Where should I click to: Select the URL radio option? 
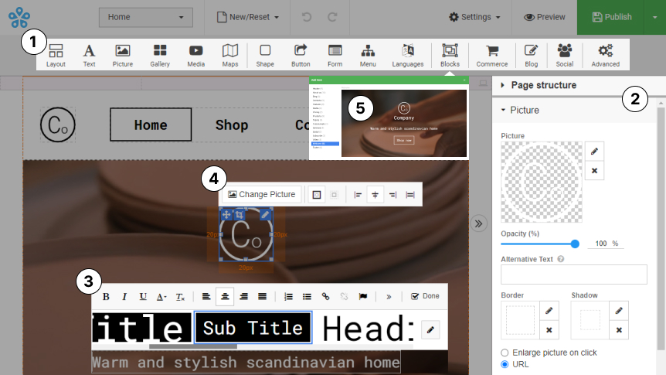coord(505,364)
